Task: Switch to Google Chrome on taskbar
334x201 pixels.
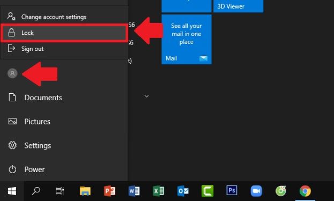Action: click(x=305, y=191)
